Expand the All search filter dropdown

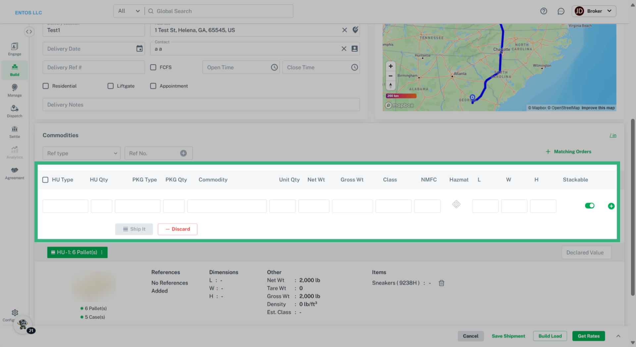pos(129,11)
